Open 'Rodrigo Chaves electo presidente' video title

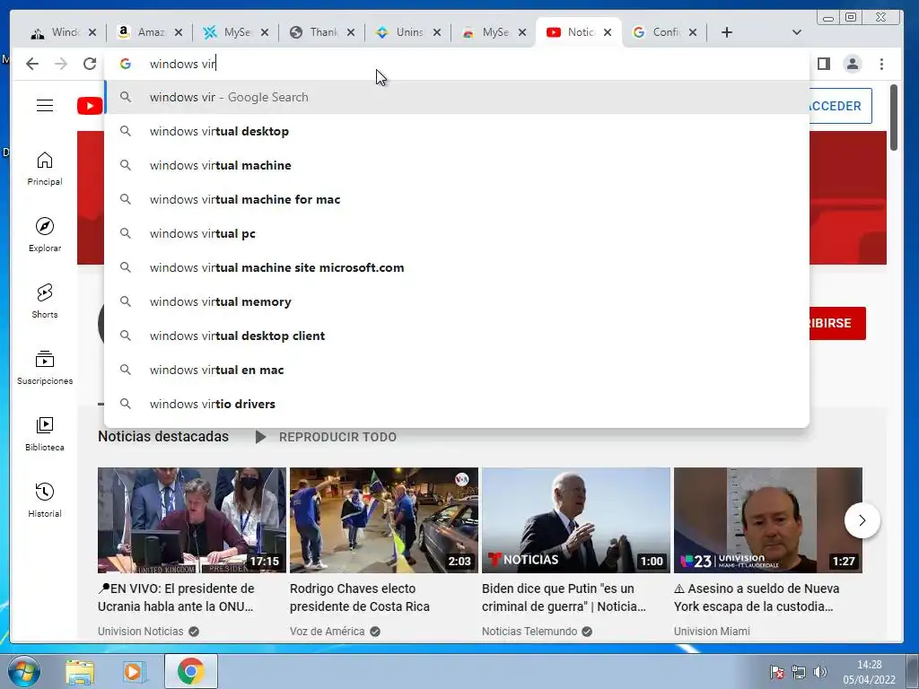[359, 597]
